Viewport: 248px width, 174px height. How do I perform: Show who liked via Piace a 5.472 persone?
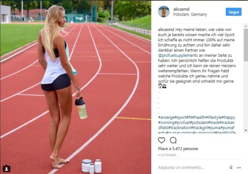178,149
